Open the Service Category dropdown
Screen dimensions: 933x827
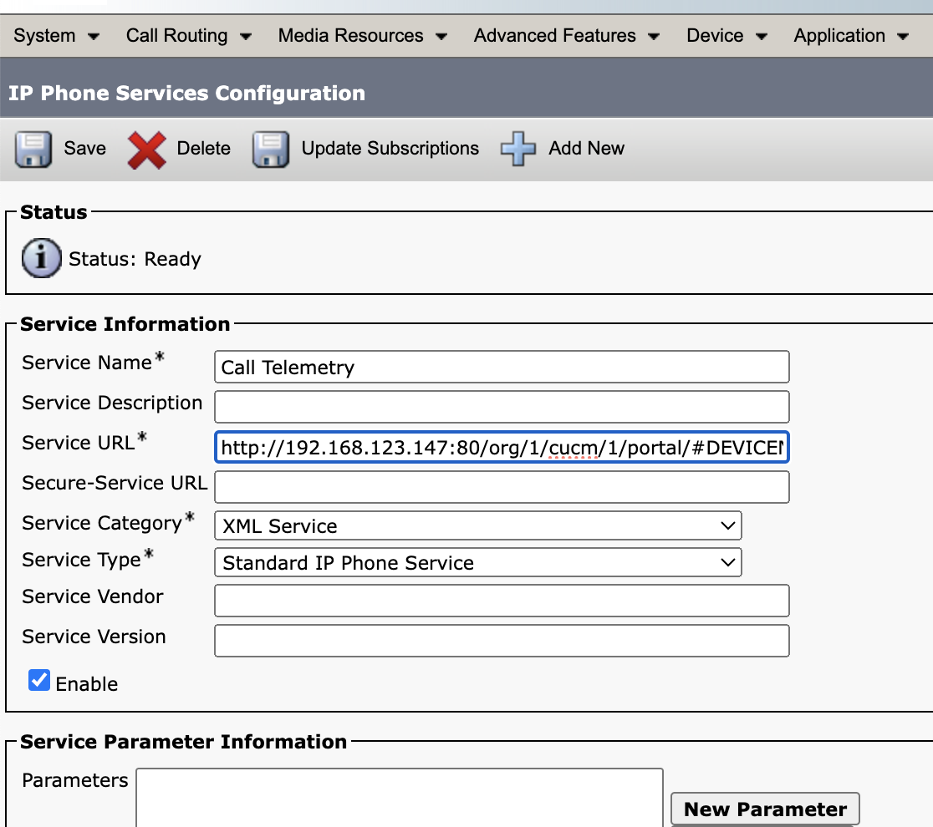730,525
